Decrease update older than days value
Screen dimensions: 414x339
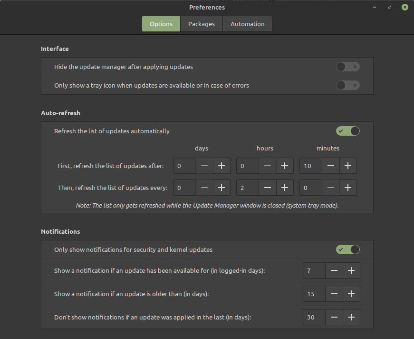pyautogui.click(x=334, y=294)
